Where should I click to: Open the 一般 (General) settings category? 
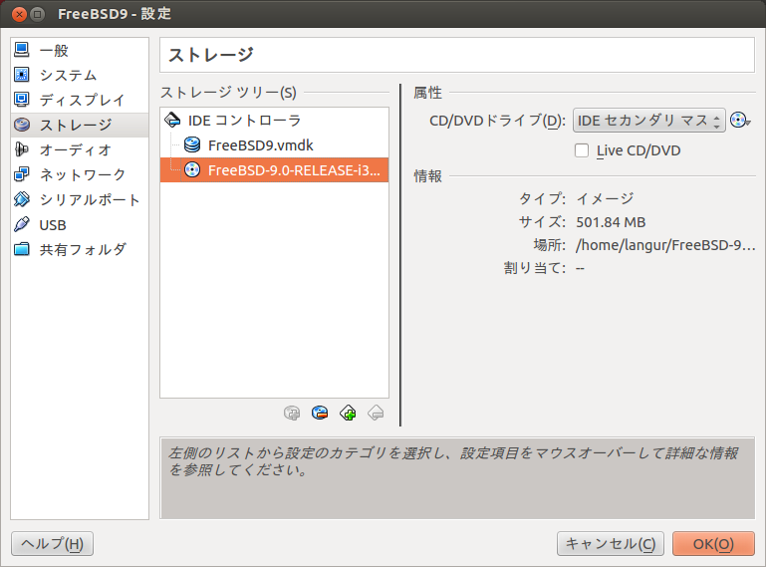click(80, 50)
